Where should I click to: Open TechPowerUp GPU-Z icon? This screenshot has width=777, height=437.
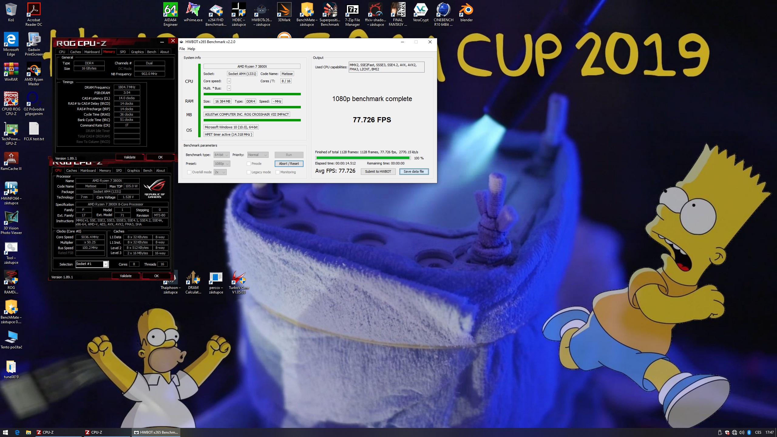[x=11, y=133]
